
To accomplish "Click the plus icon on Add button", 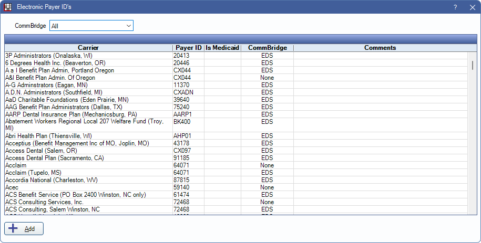I will click(14, 229).
